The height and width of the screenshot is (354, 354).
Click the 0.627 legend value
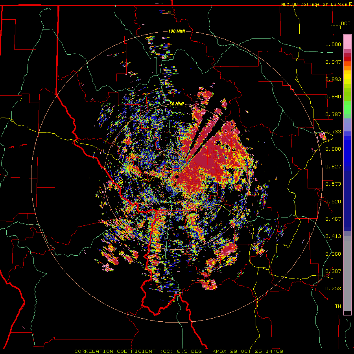click(333, 167)
